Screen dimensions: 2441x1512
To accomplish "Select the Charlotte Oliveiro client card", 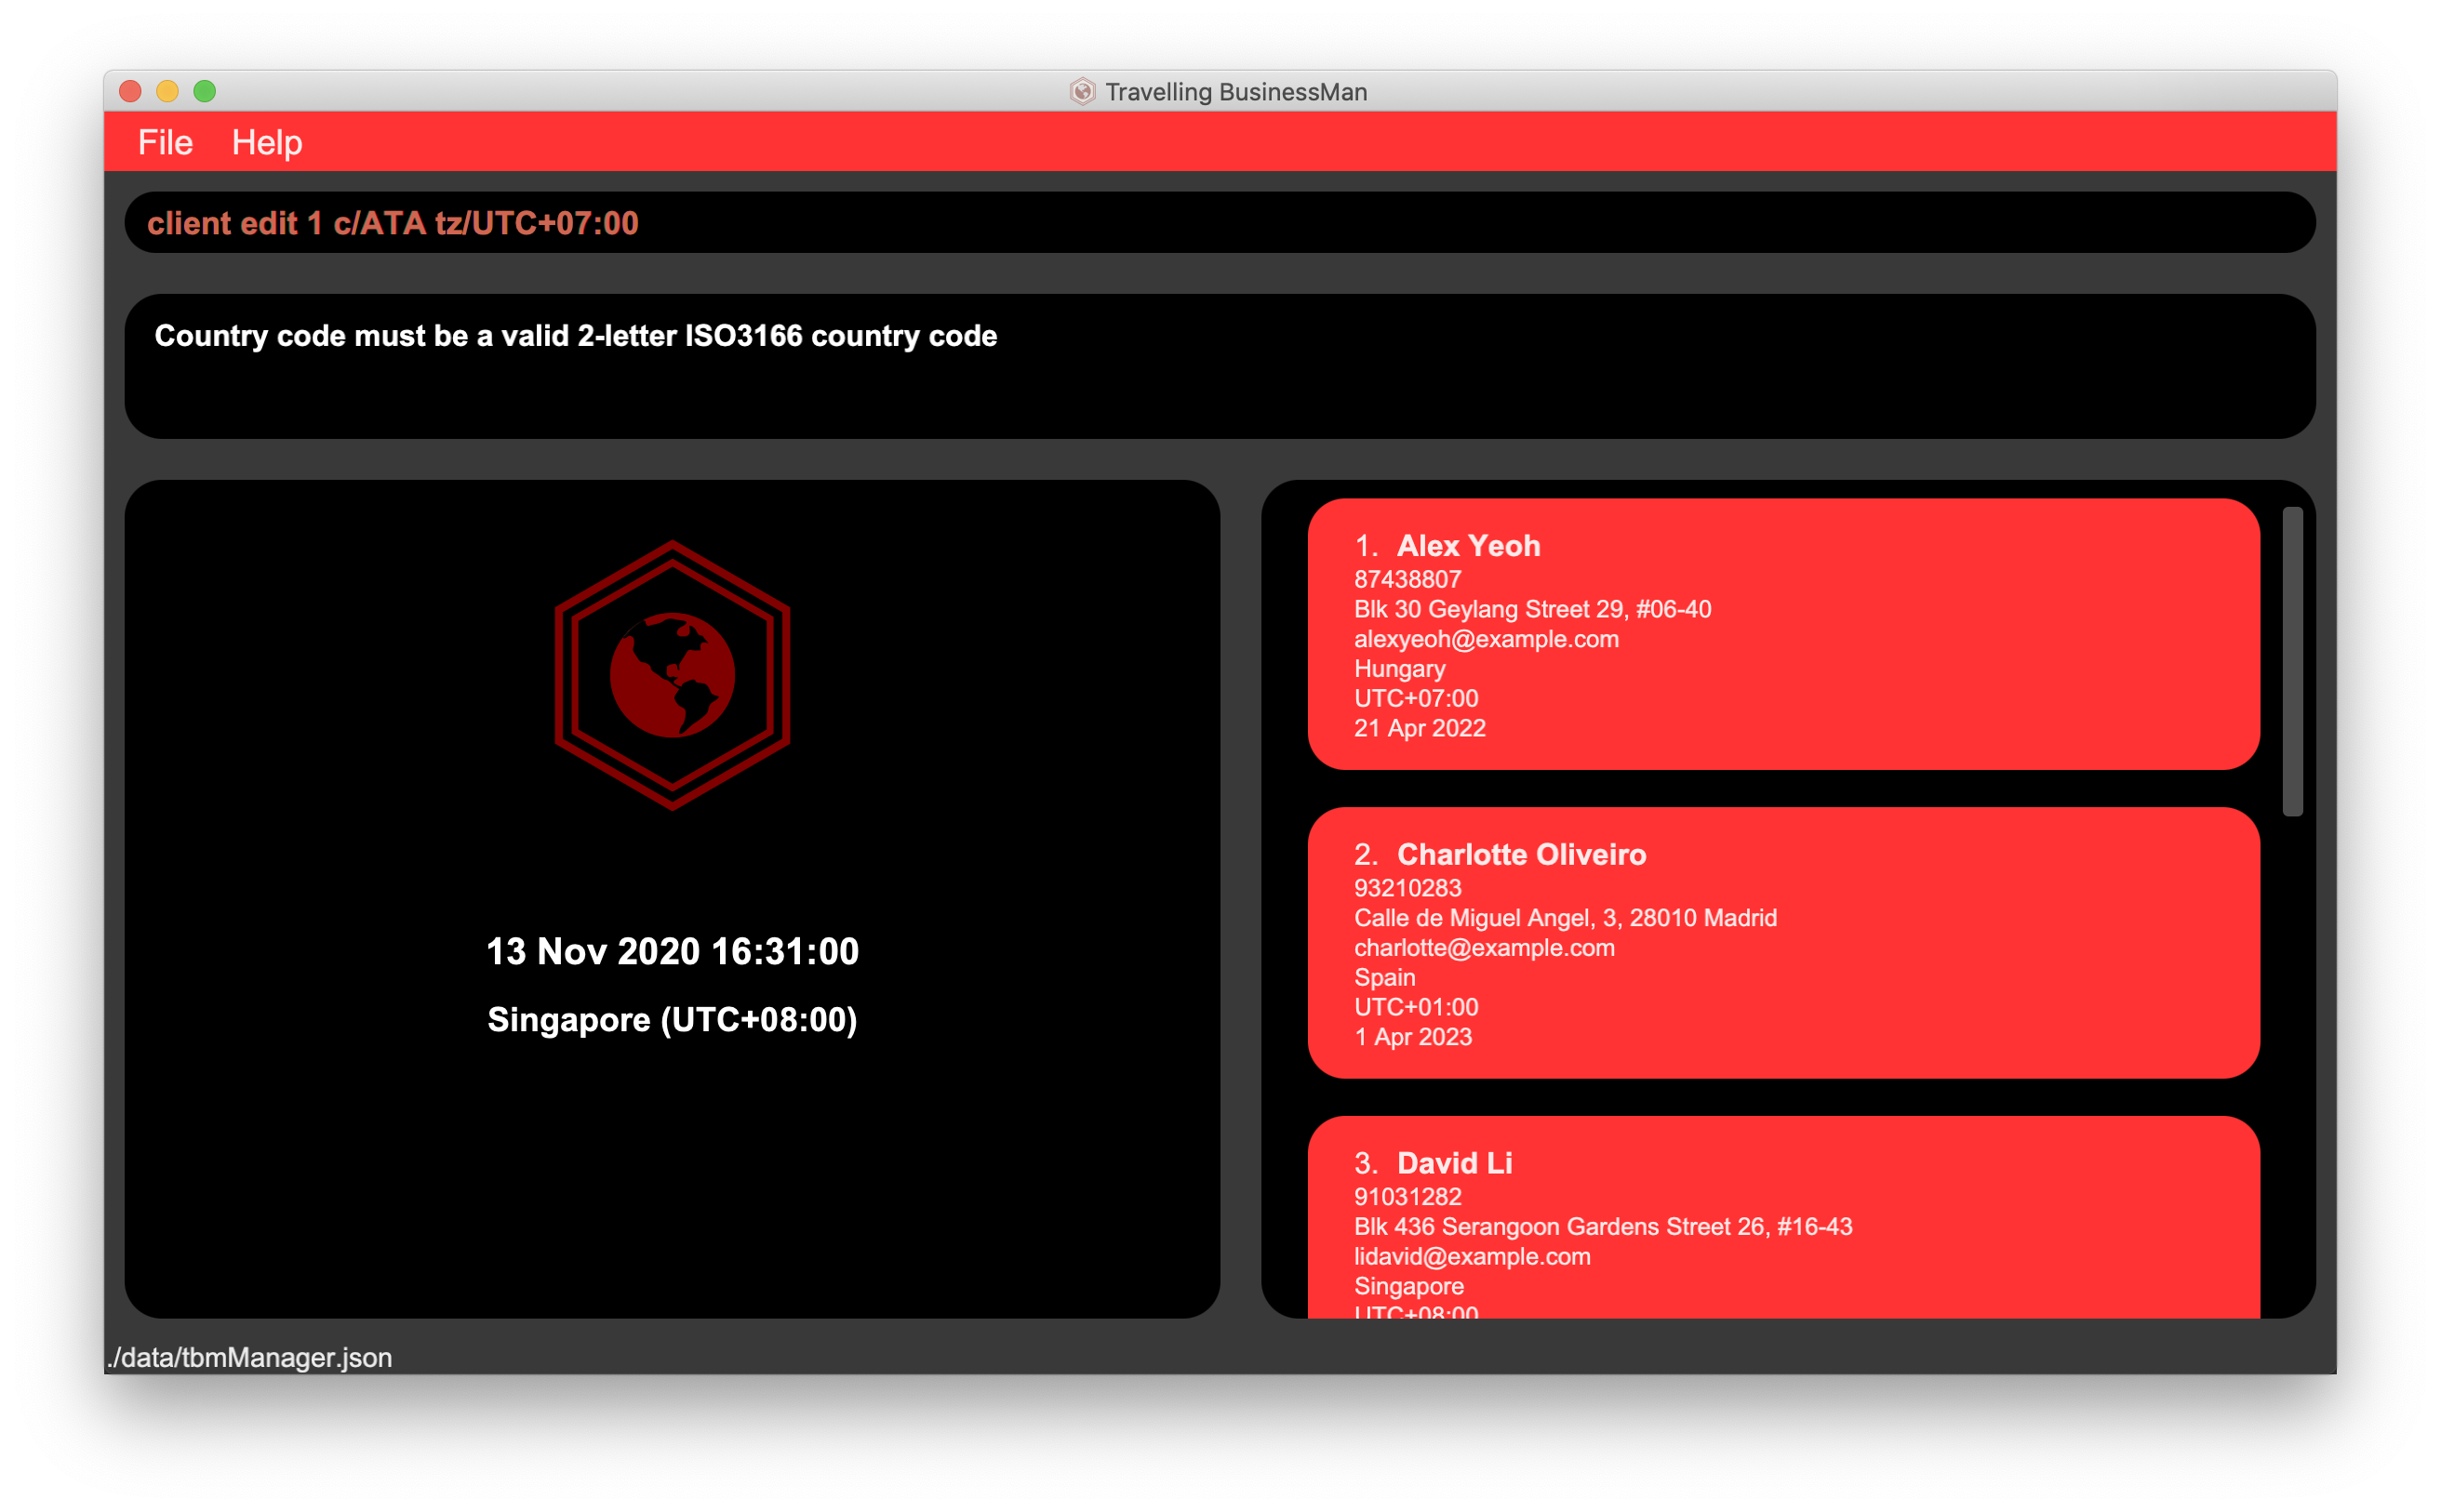I will click(x=1781, y=941).
